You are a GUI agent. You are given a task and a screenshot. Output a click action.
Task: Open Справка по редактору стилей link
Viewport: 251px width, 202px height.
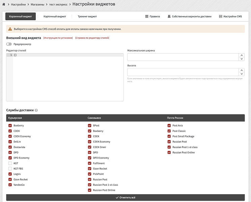[x=92, y=38]
